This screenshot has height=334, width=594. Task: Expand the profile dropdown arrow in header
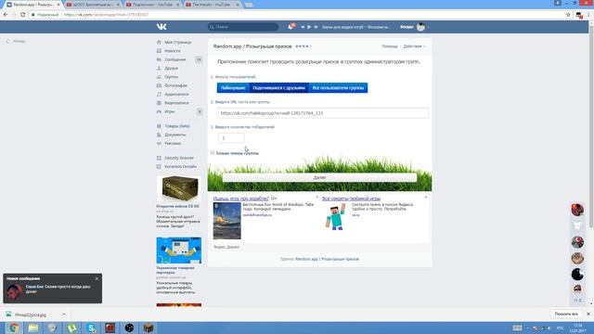tap(428, 27)
